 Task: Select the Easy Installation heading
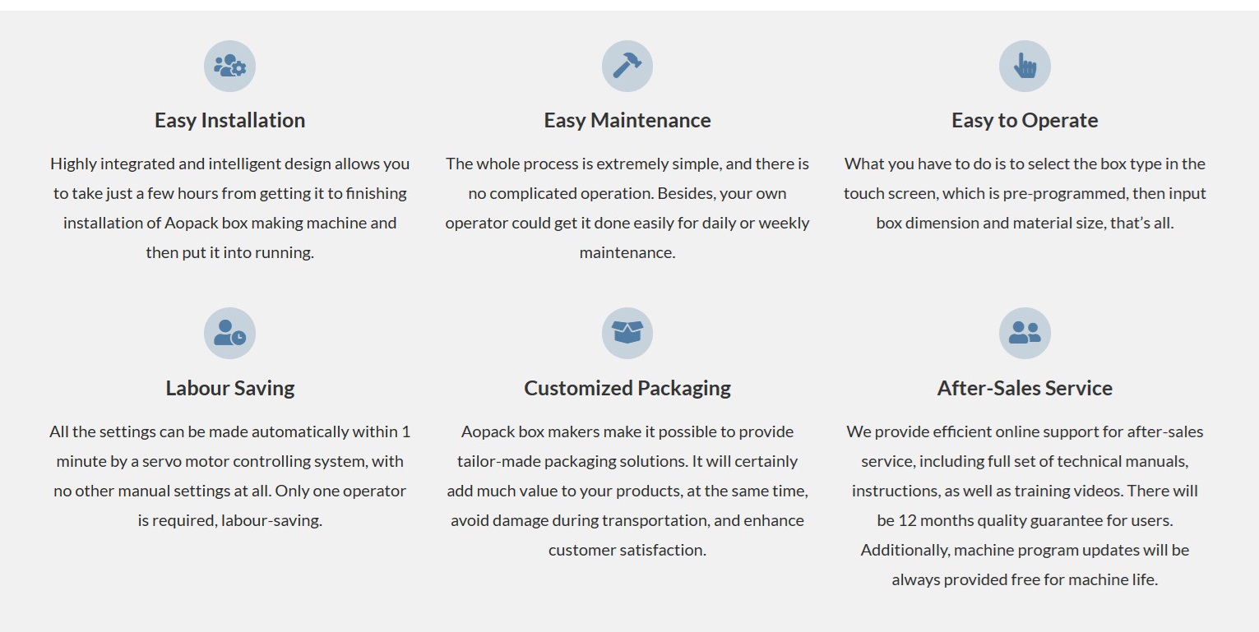click(229, 120)
